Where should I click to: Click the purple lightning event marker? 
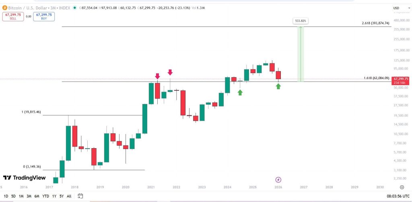point(278,180)
